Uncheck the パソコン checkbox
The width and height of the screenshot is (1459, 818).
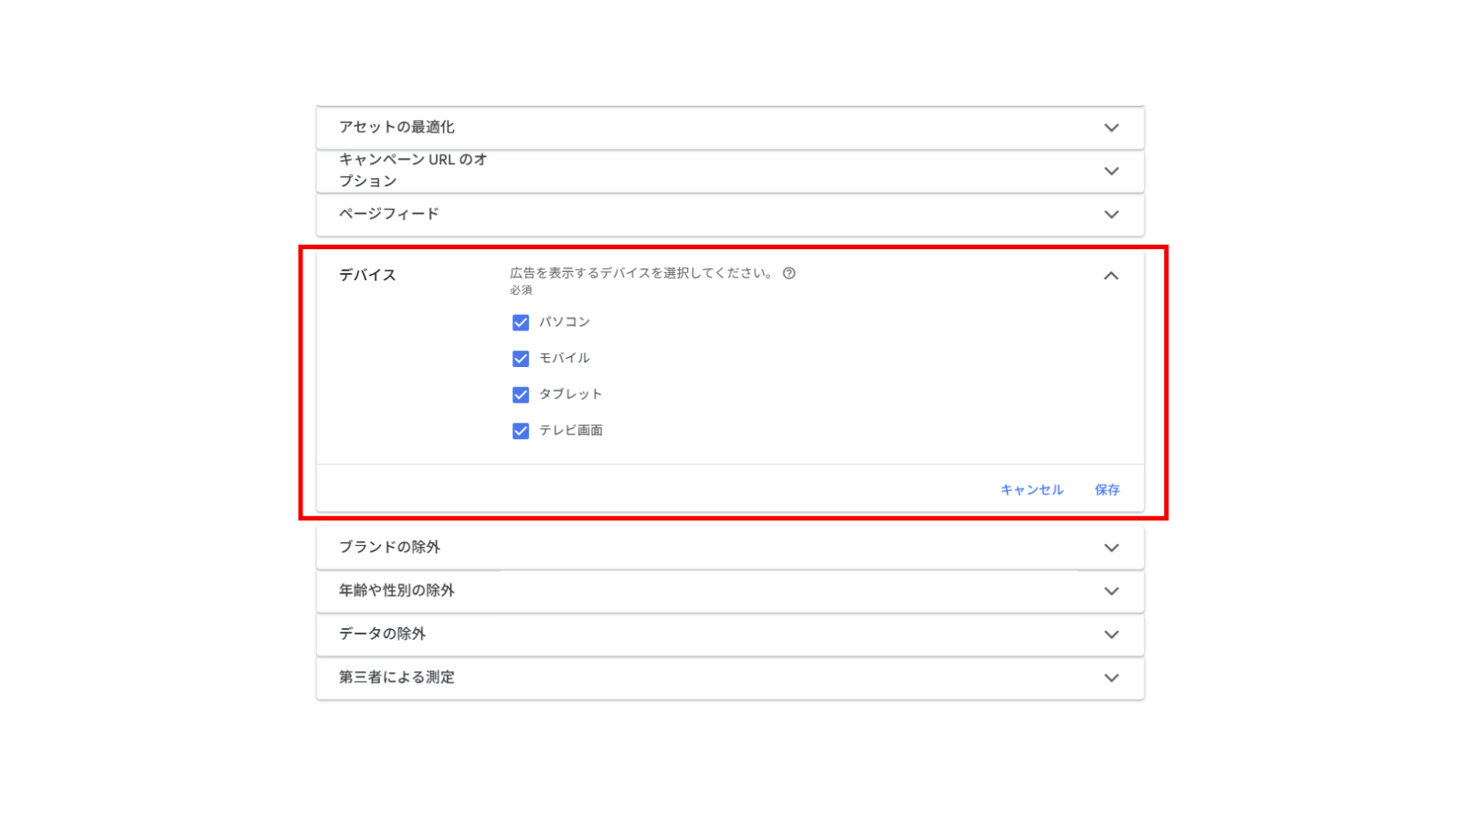521,322
